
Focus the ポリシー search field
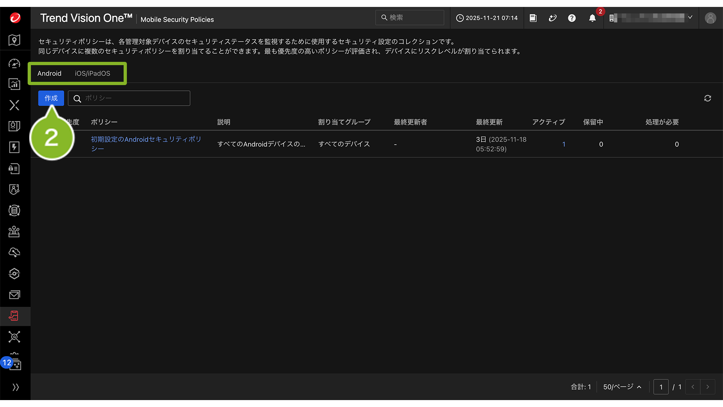coord(134,98)
